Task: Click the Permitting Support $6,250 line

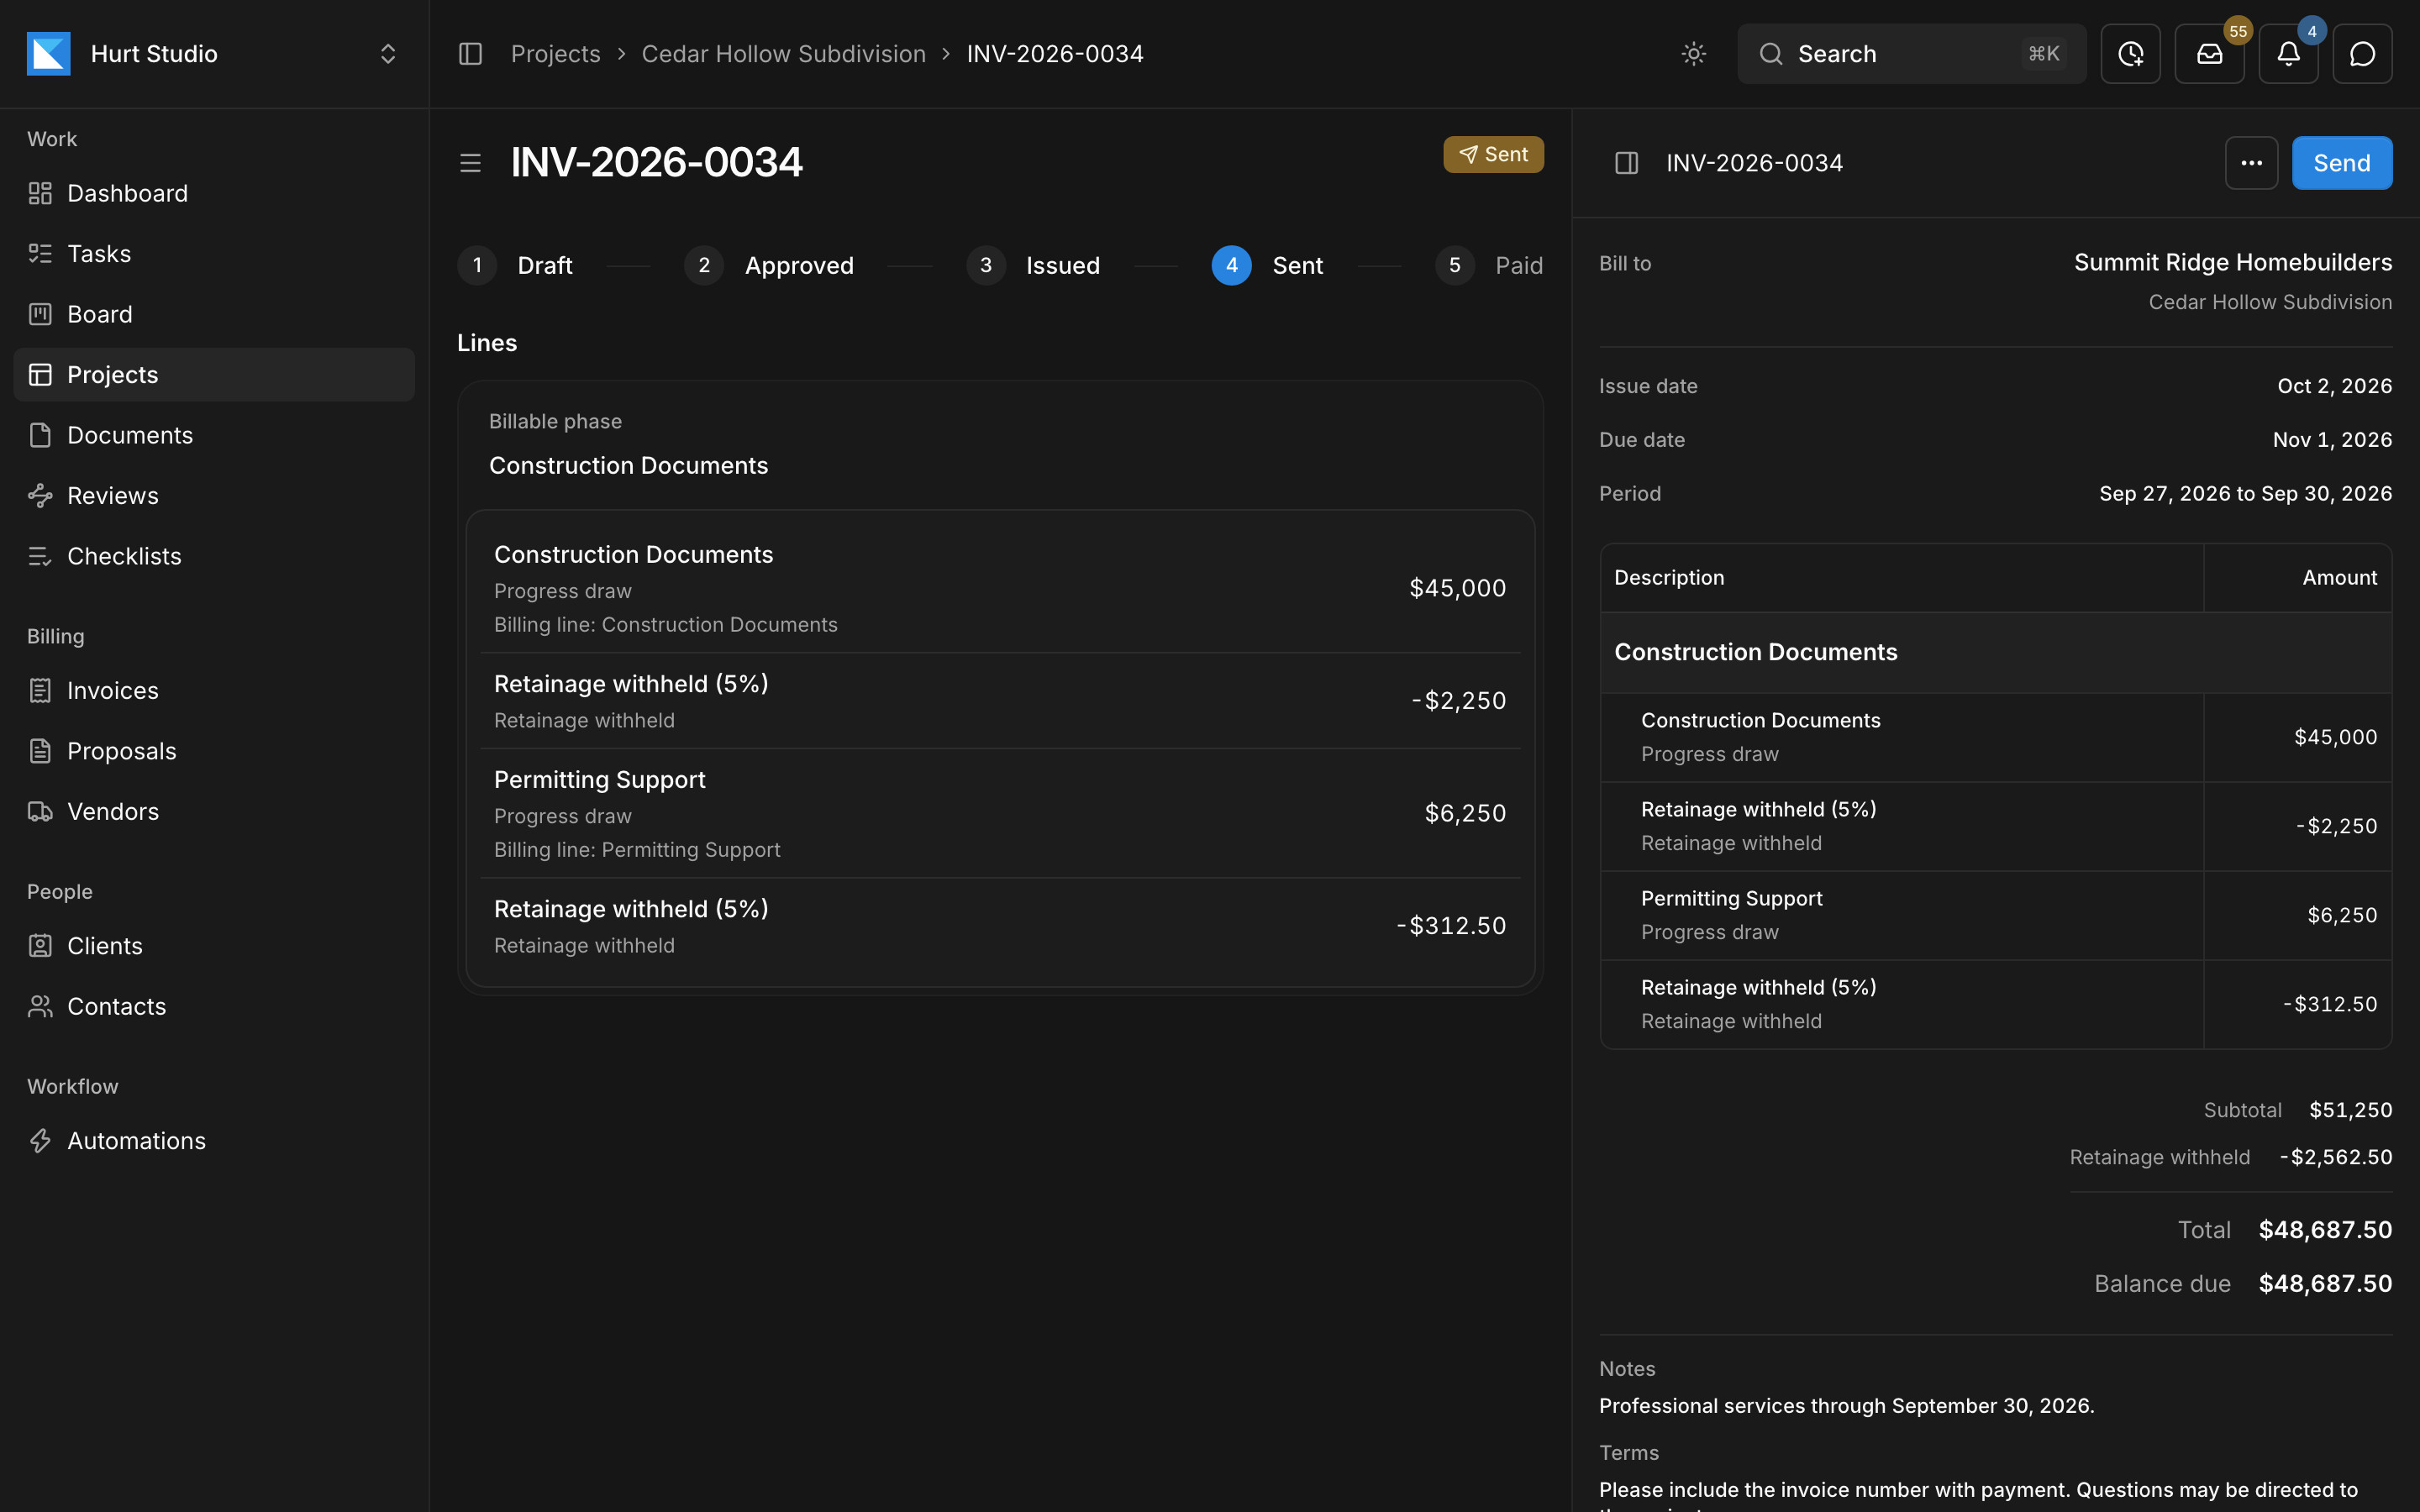Action: [1000, 814]
